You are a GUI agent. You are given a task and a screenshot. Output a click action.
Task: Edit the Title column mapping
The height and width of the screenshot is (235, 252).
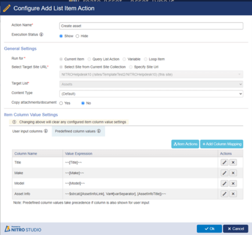(x=224, y=162)
